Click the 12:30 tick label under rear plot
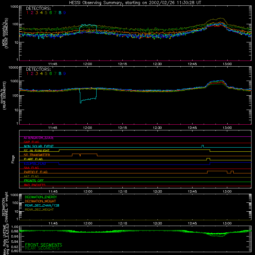 coord(157,128)
